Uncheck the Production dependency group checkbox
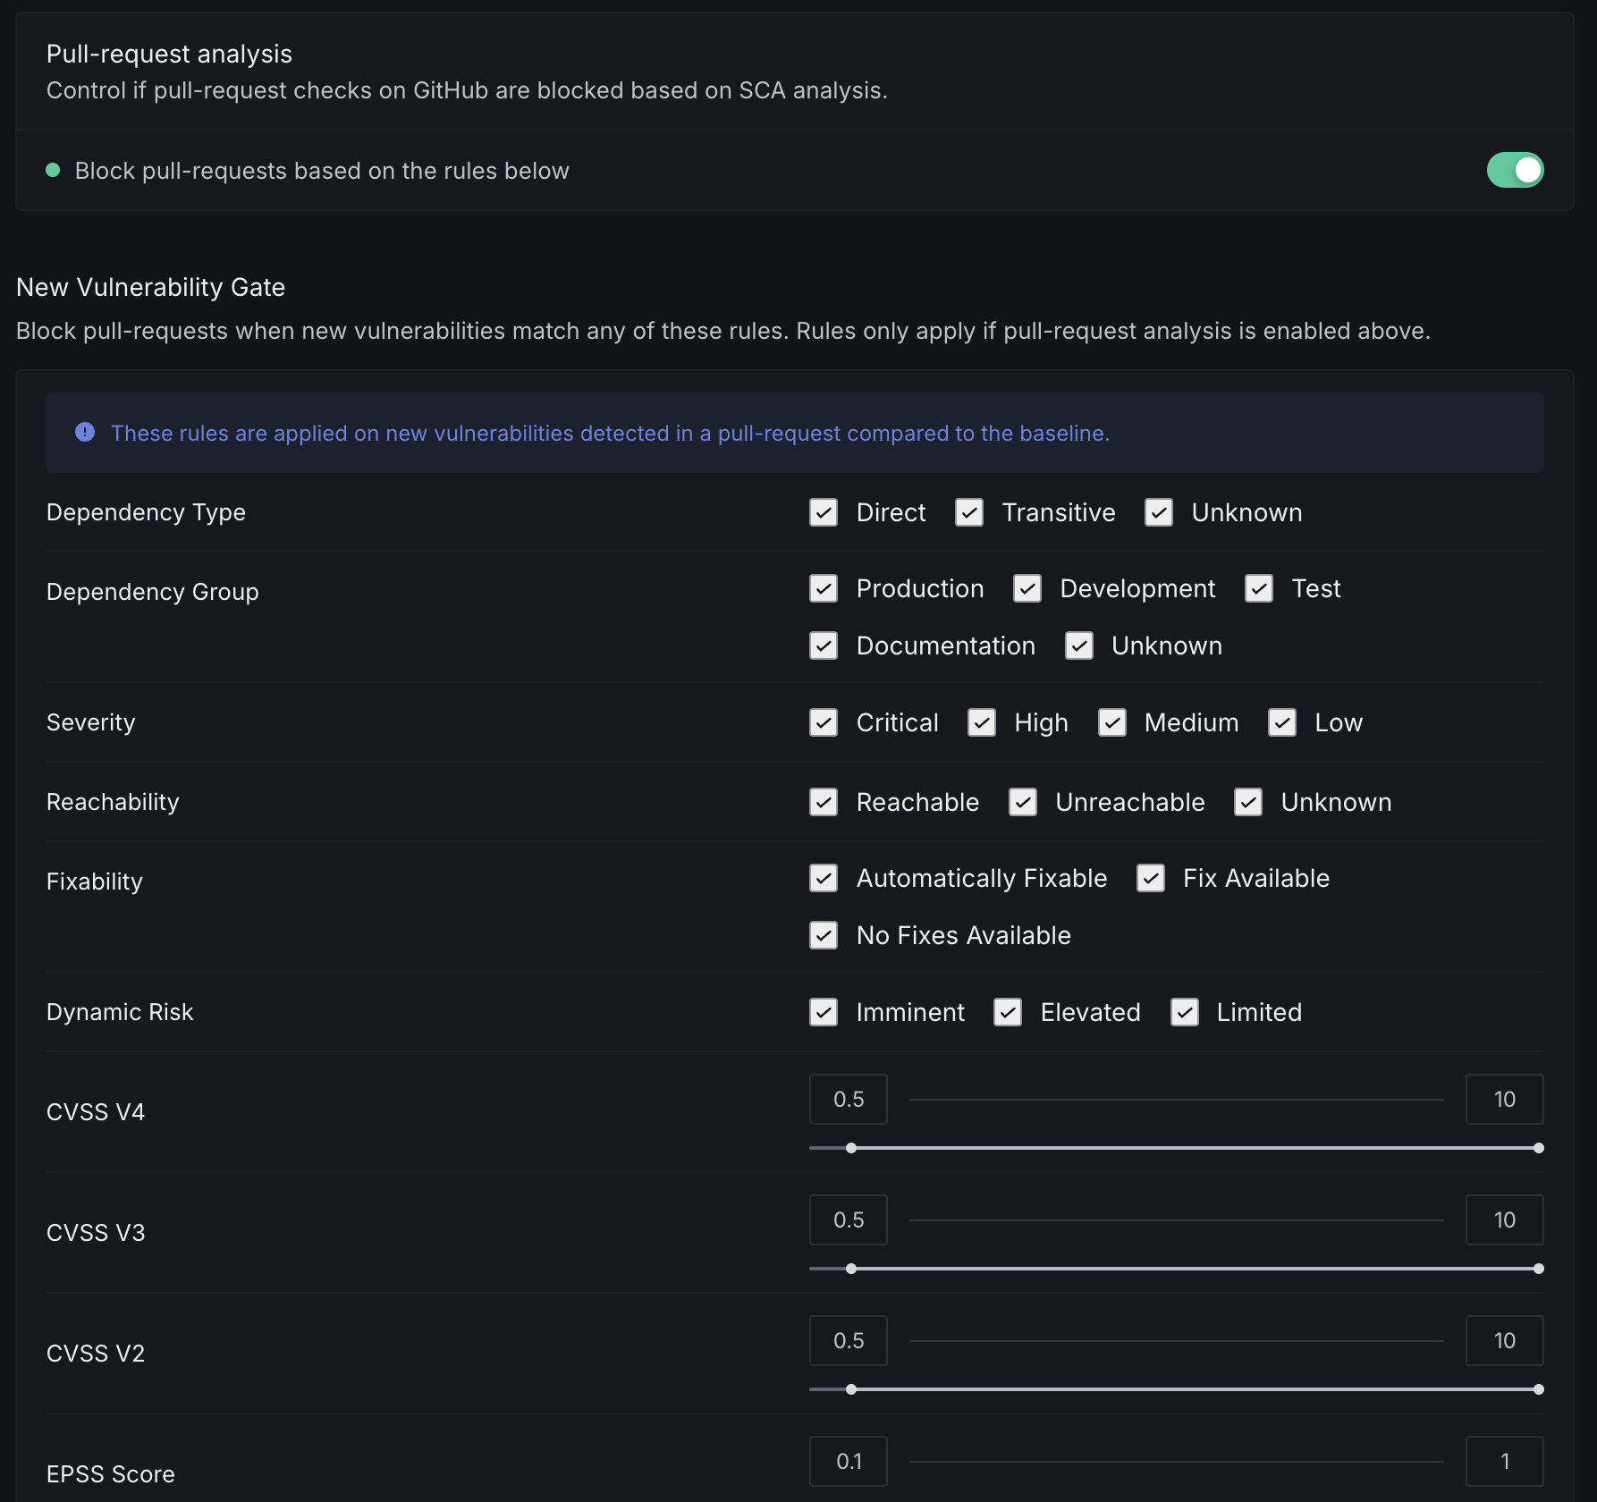 coord(823,588)
